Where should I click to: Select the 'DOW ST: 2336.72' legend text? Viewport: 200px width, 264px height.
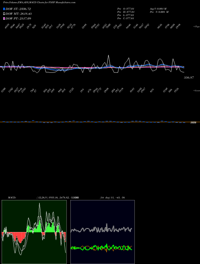(18, 9)
